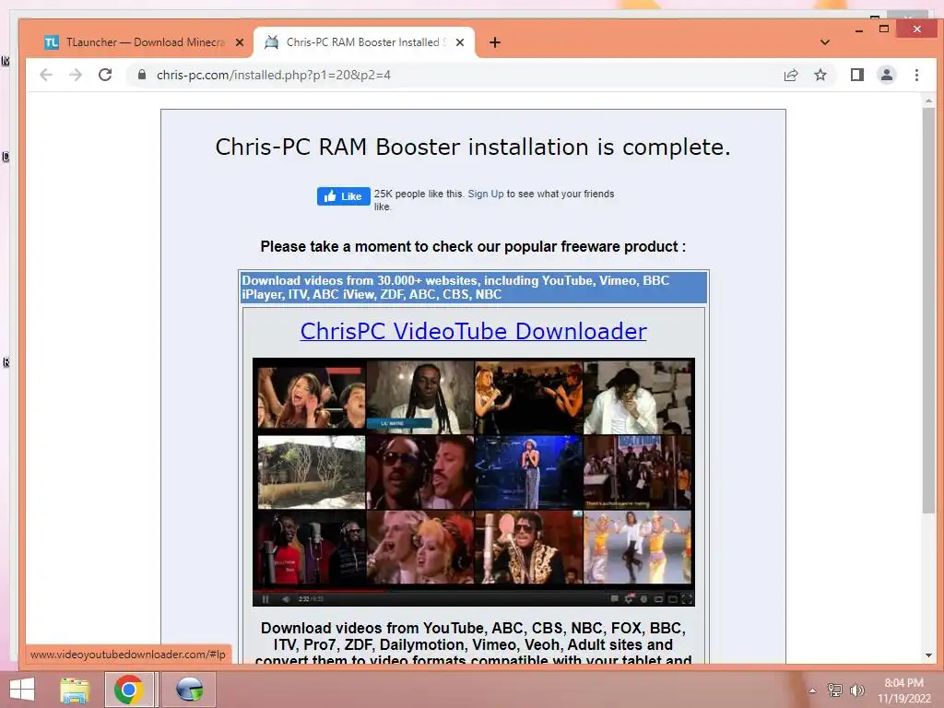Image resolution: width=944 pixels, height=708 pixels.
Task: Bookmark this page with the star
Action: [820, 75]
